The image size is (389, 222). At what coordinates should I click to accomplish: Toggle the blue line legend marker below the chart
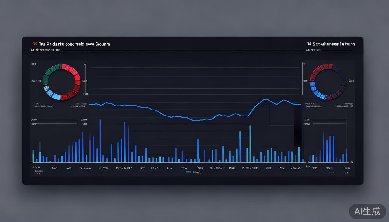(x=188, y=172)
